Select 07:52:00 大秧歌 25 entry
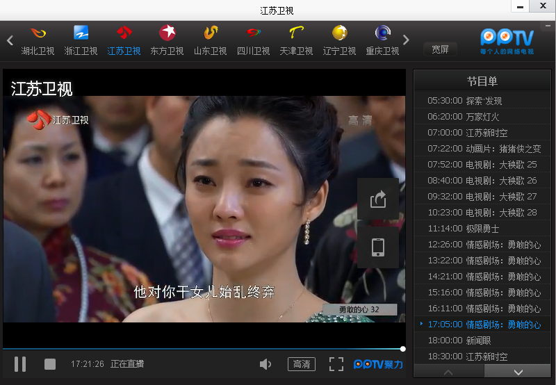Viewport: 556px width, 385px height. coord(482,165)
